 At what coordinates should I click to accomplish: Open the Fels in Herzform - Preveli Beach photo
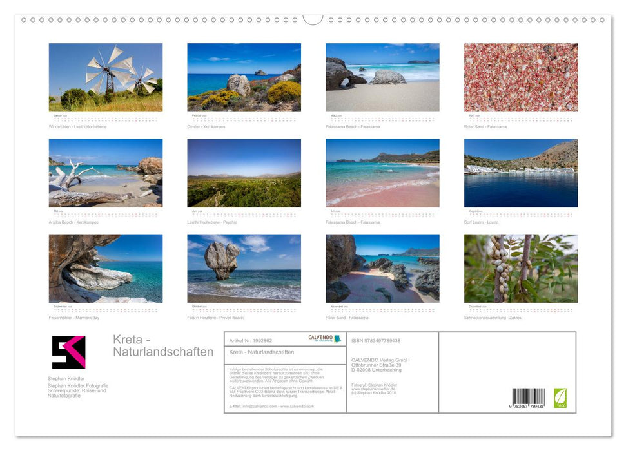243,267
